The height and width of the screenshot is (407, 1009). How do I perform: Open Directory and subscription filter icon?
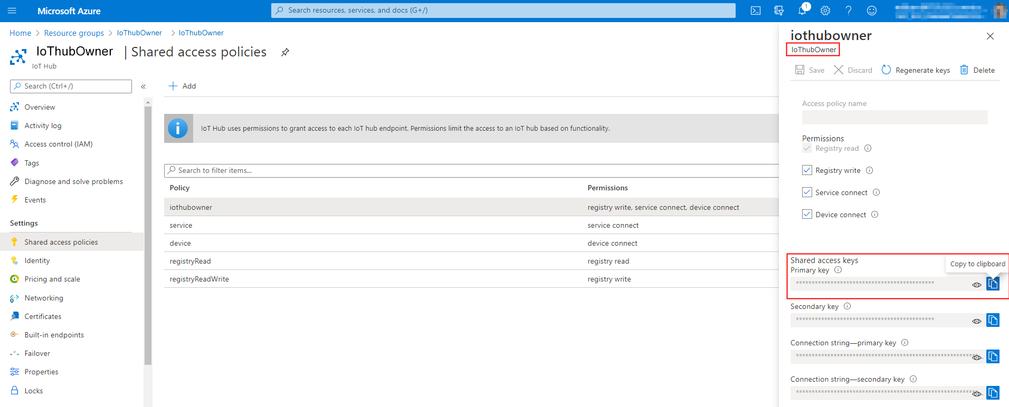click(x=779, y=11)
